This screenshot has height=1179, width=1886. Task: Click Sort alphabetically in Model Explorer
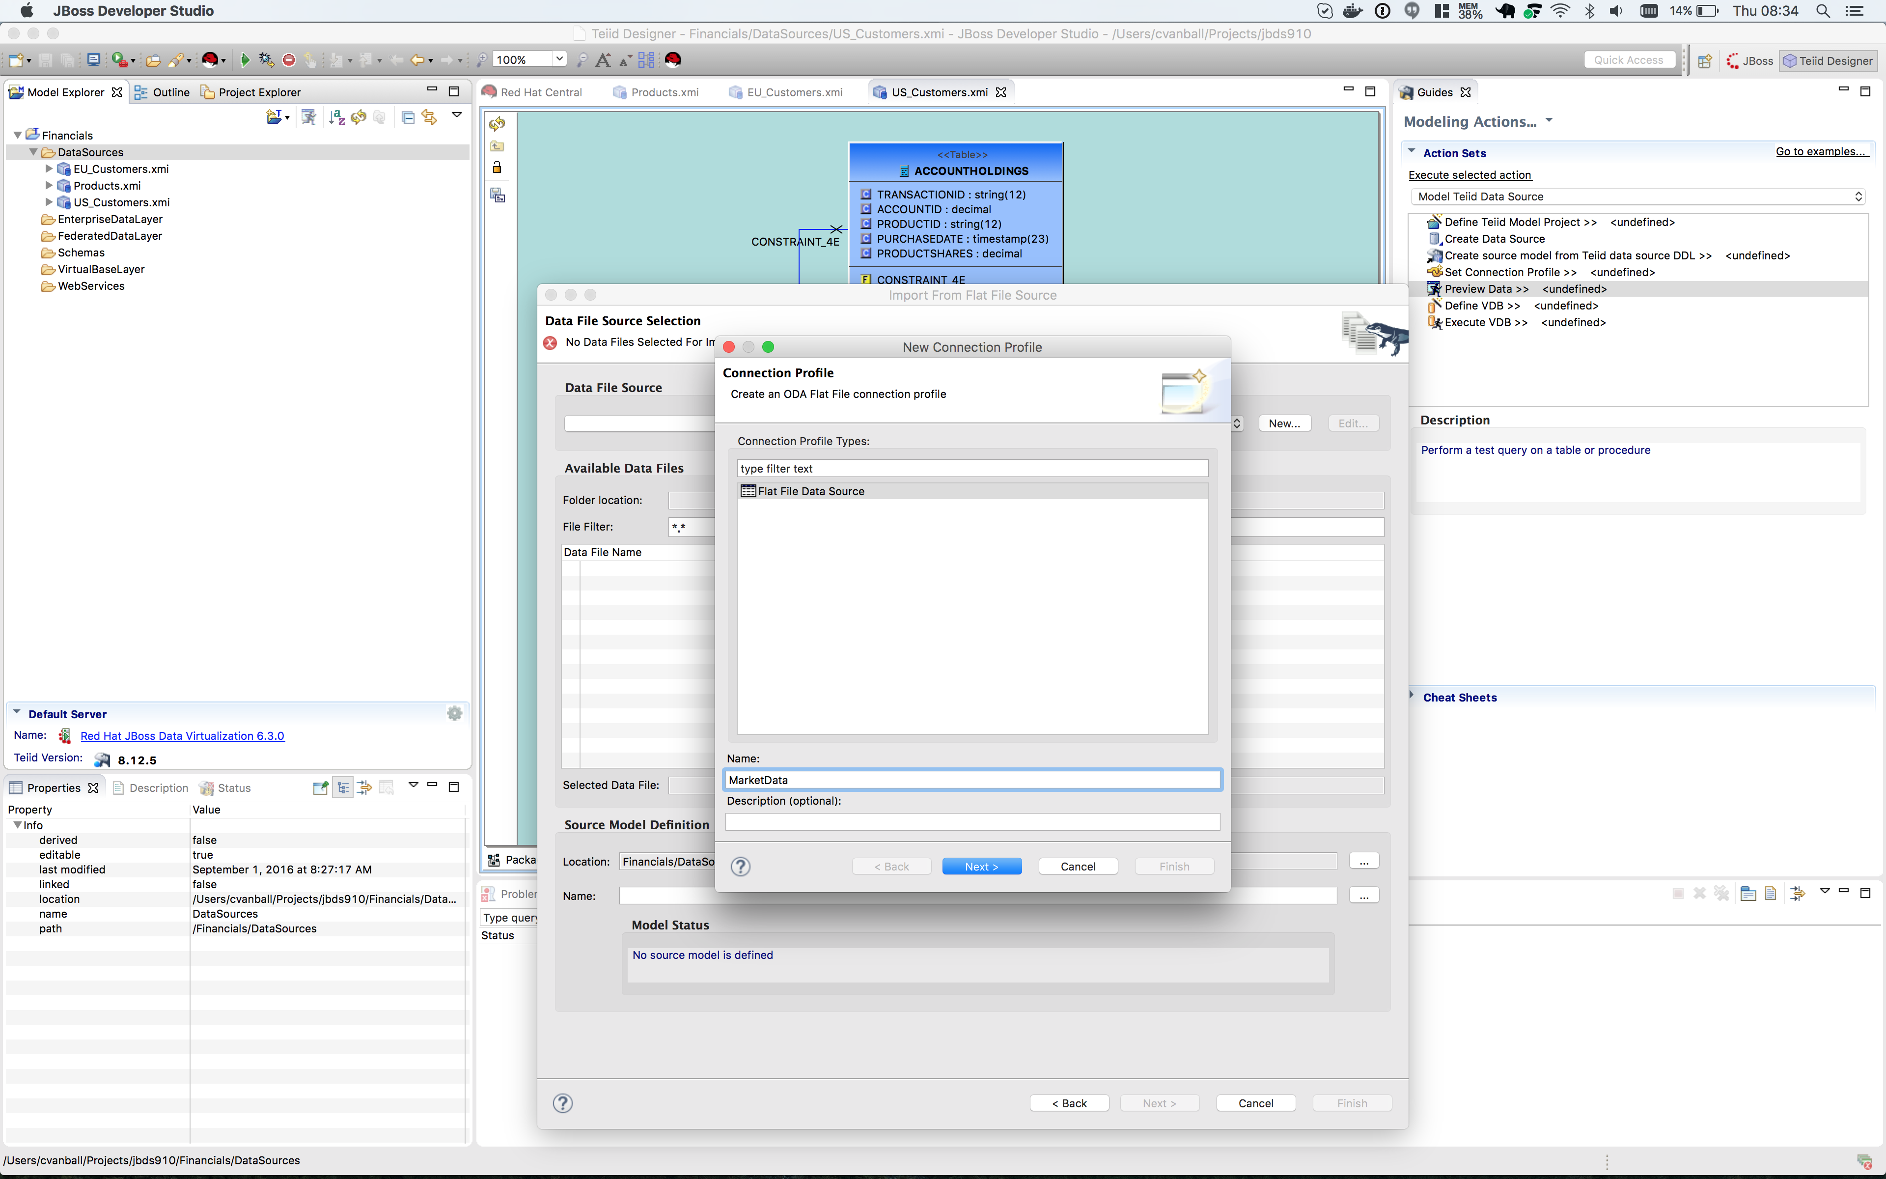[336, 117]
